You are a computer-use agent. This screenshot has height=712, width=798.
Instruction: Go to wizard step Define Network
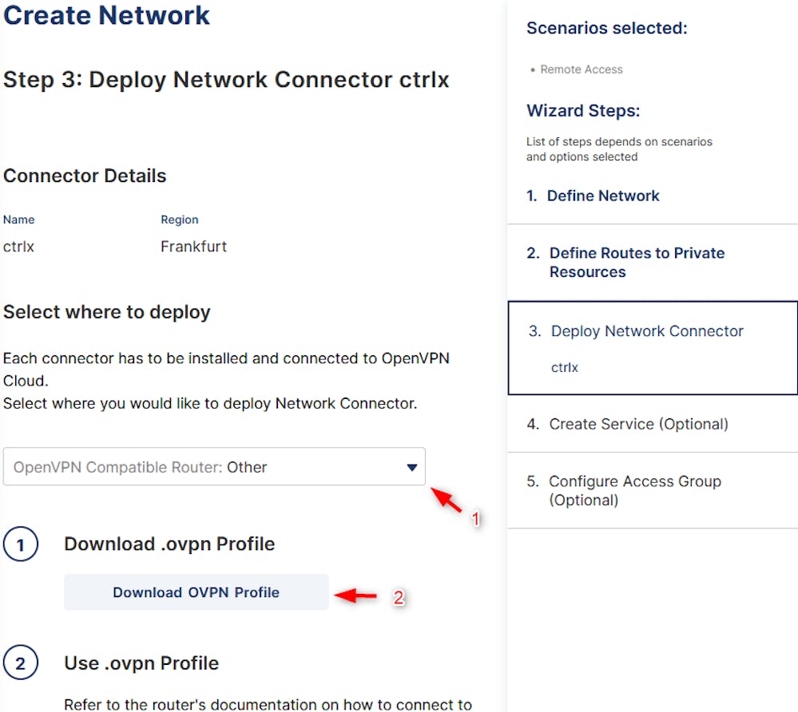click(593, 196)
